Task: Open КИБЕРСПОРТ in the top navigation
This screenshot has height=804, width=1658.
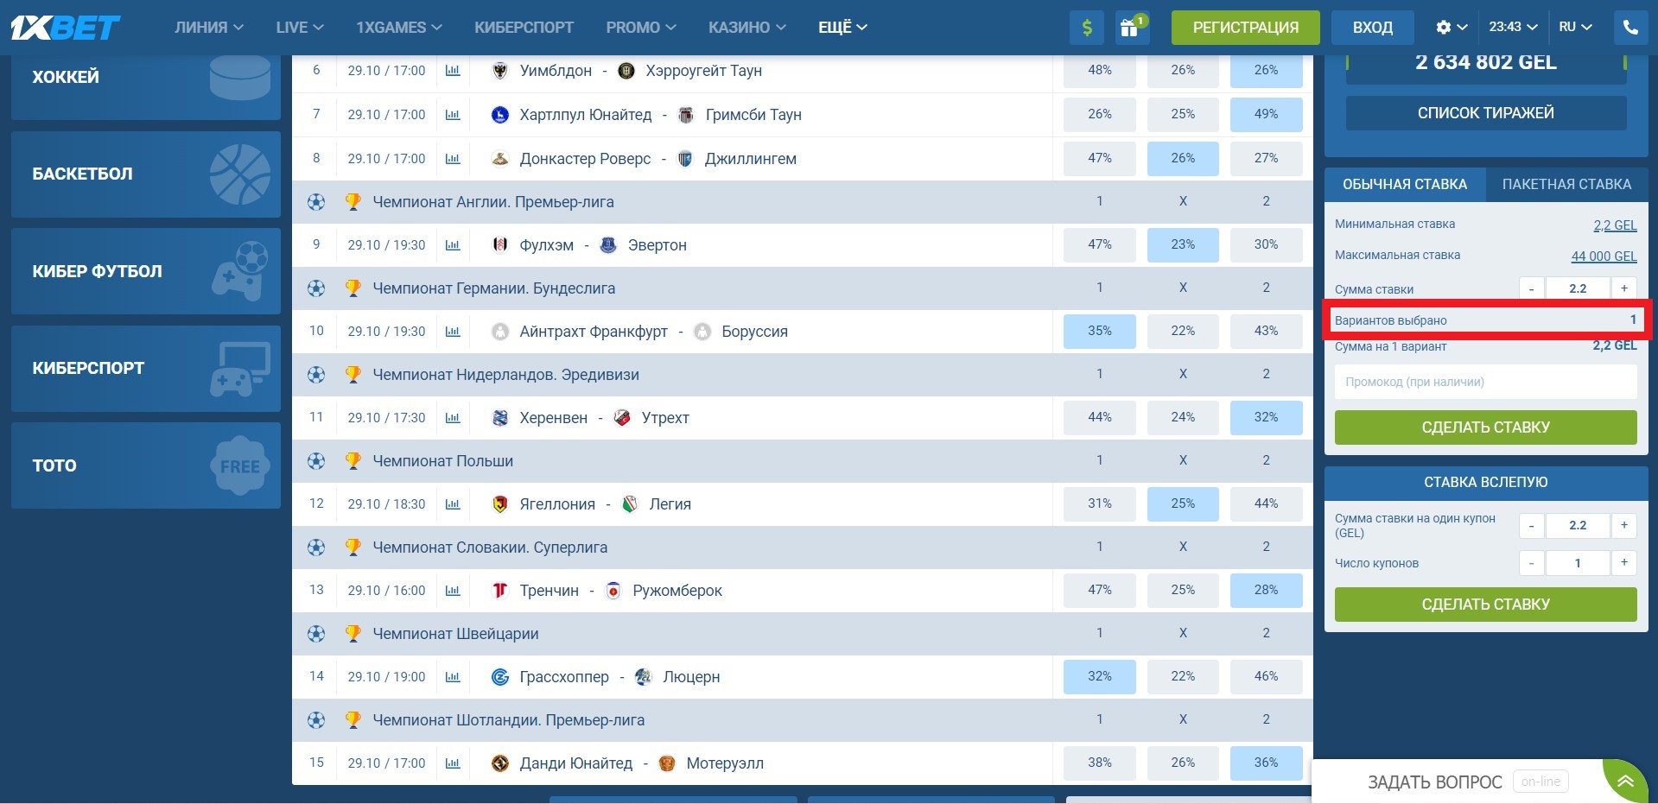Action: click(x=524, y=28)
